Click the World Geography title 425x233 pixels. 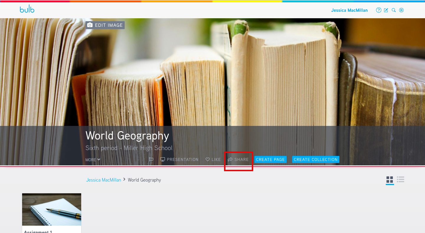(127, 136)
